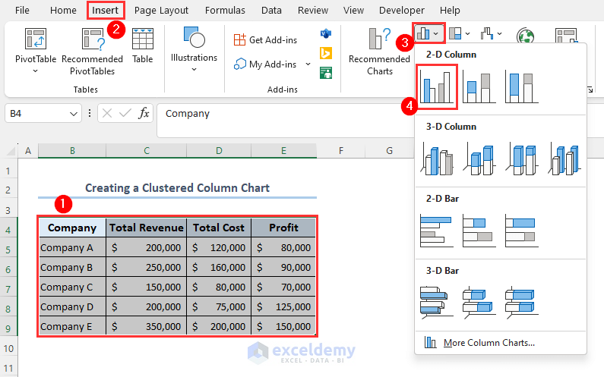Screen dimensions: 604x377
Task: Click the Visio Data Visualizer add-in icon
Action: (326, 34)
